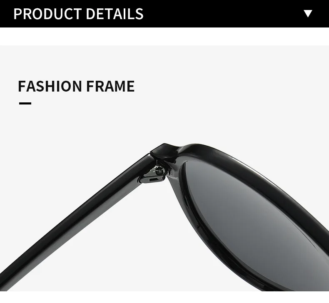329x303 pixels.
Task: Click the PRODUCT DETAILS header text
Action: point(78,14)
